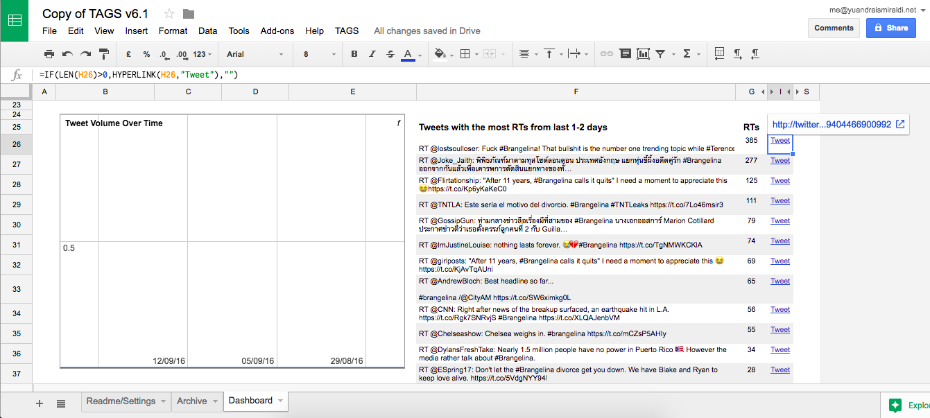This screenshot has width=930, height=418.
Task: Expand hidden columns arrow left of S
Action: click(x=797, y=92)
